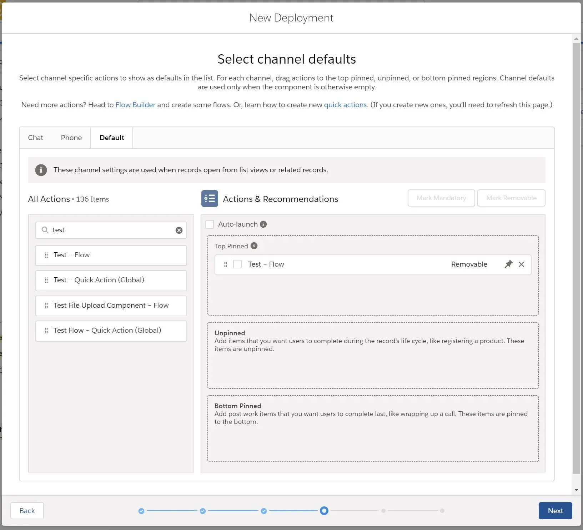Select Test File Upload Component – Flow item
Screen dimensions: 583x530
[111, 306]
